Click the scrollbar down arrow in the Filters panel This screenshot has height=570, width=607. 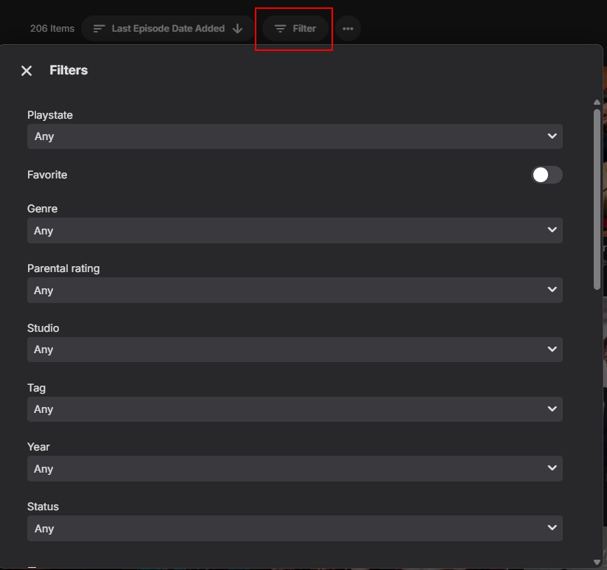pos(597,562)
